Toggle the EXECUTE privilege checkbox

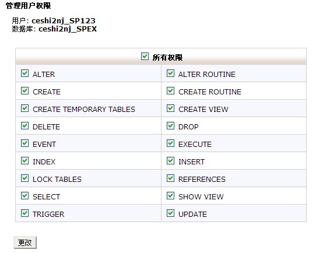pyautogui.click(x=170, y=143)
